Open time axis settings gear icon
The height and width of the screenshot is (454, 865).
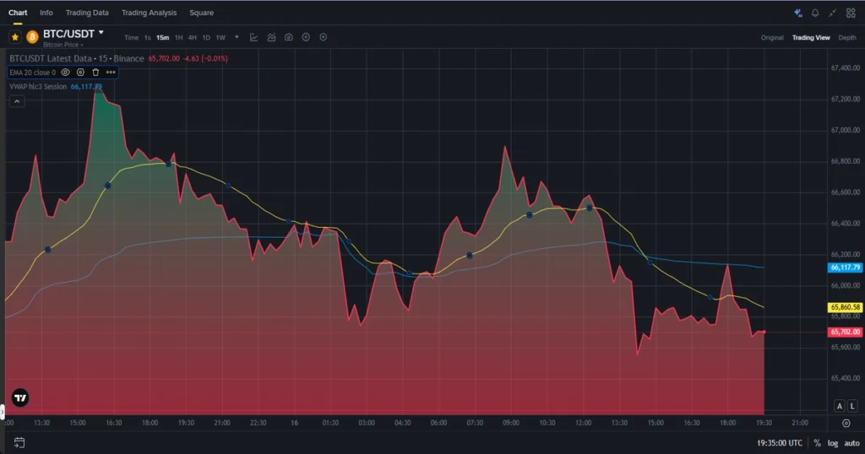pos(846,423)
